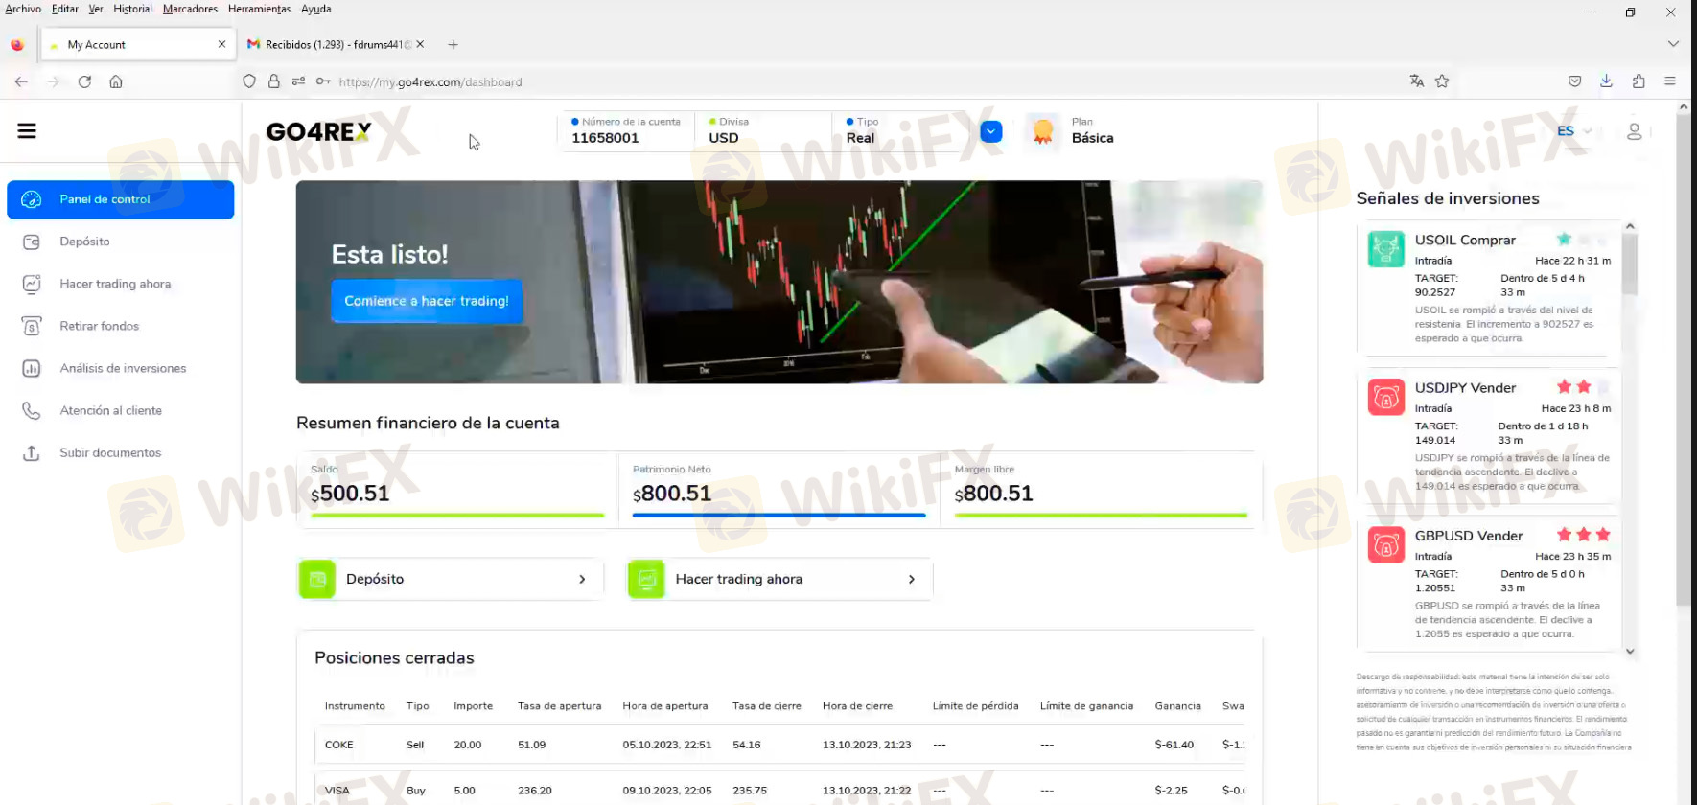
Task: Click the save to Pocket icon
Action: [x=1574, y=81]
